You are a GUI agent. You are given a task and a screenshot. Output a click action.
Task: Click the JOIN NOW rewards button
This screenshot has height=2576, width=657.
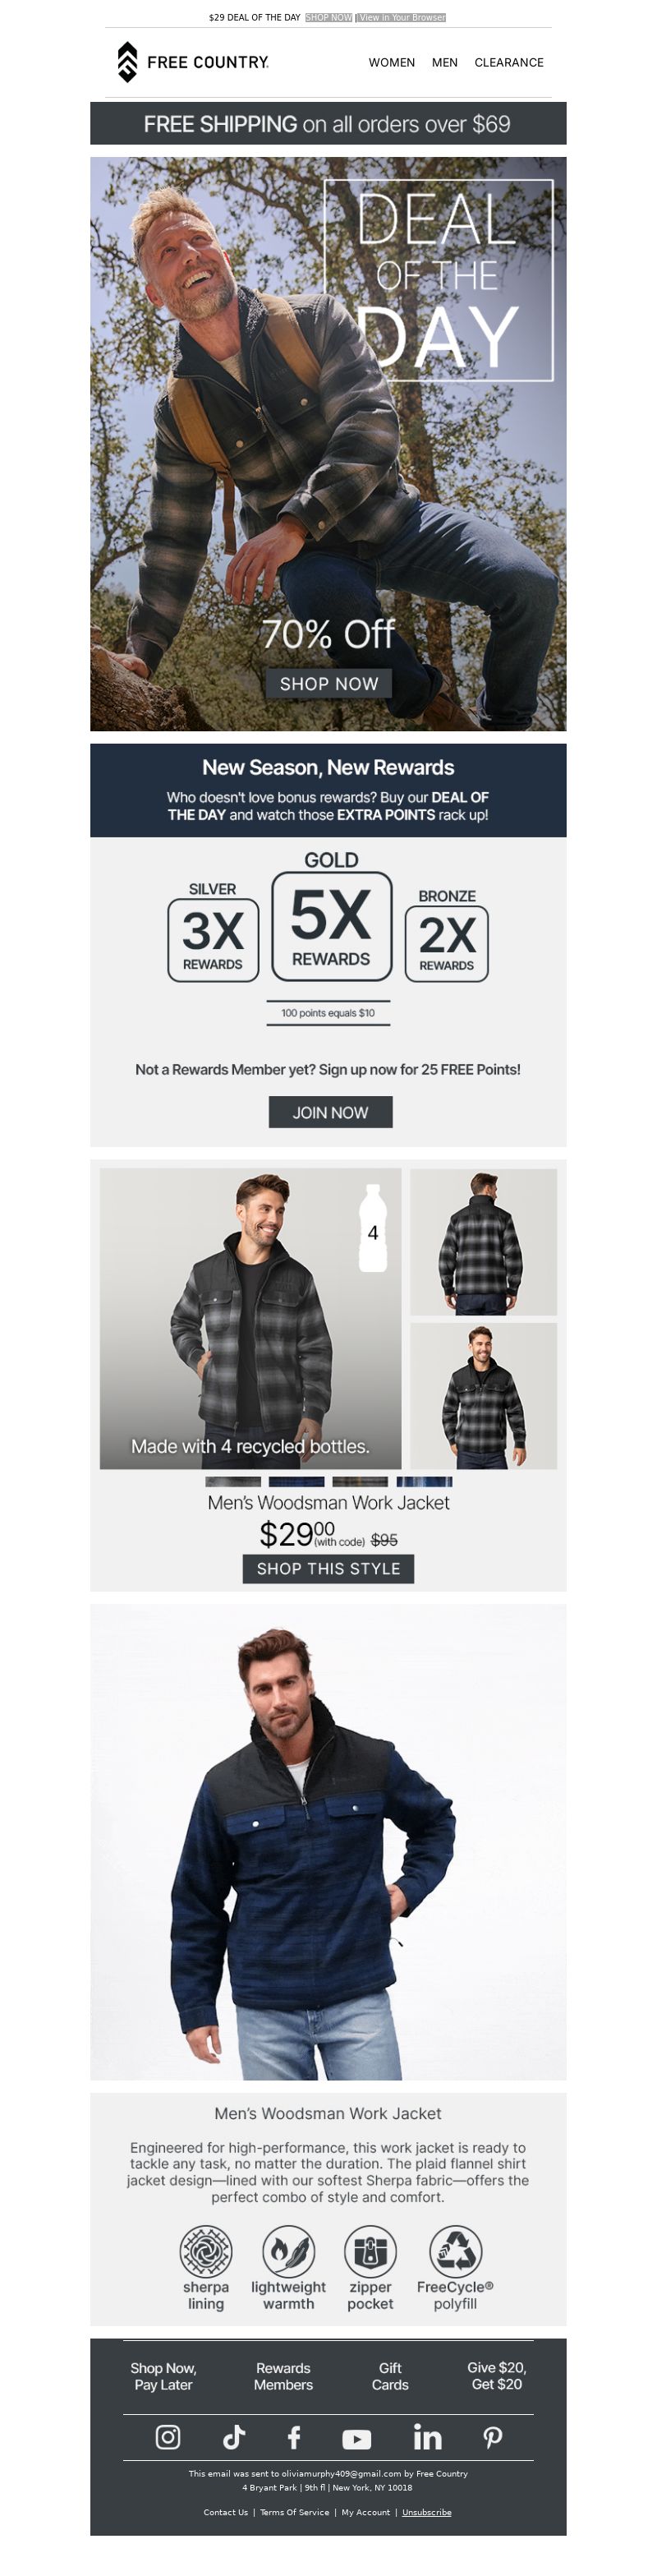pos(330,1112)
